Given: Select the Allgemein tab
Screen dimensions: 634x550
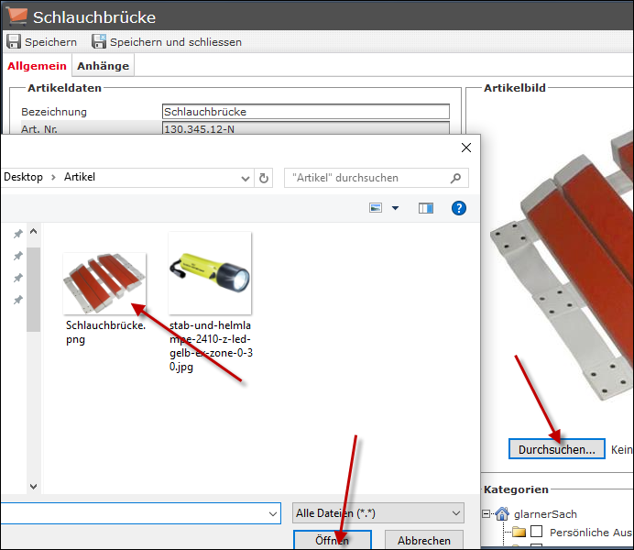Looking at the screenshot, I should pos(38,66).
